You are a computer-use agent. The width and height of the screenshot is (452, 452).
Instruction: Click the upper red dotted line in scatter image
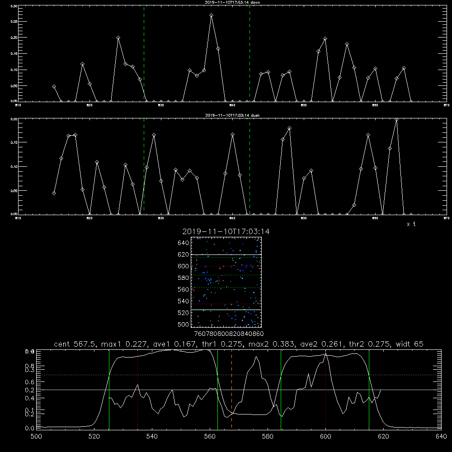coord(226,266)
